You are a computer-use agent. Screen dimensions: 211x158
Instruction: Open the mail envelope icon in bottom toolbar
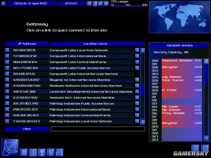(59, 152)
